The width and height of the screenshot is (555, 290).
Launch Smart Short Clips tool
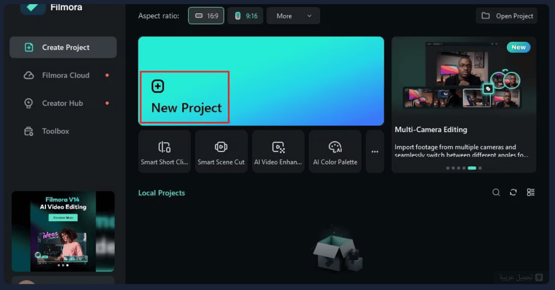(x=164, y=151)
